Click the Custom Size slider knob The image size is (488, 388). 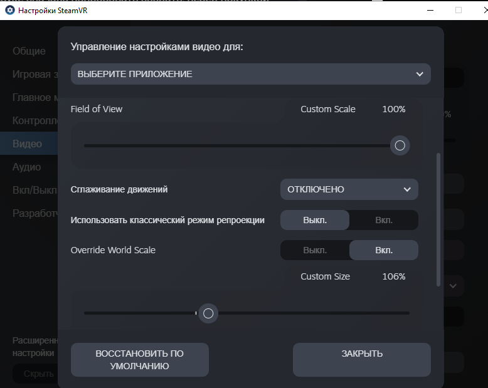click(x=208, y=313)
